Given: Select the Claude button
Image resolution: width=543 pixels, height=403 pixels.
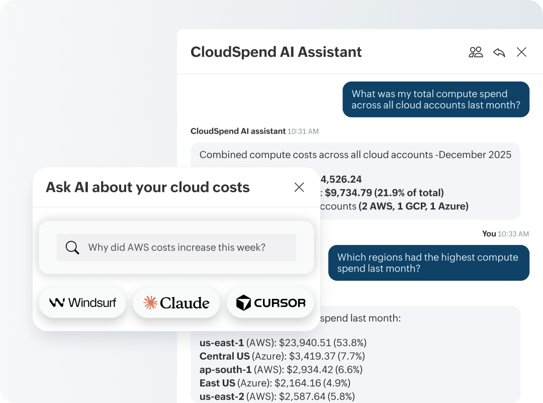Looking at the screenshot, I should tap(176, 302).
